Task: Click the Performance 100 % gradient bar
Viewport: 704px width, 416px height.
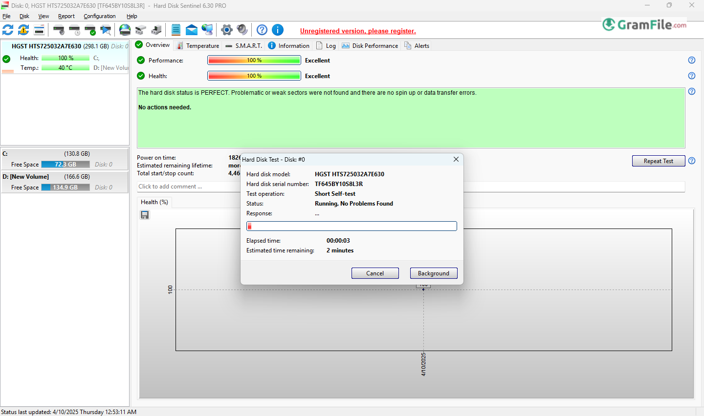Action: pyautogui.click(x=254, y=60)
